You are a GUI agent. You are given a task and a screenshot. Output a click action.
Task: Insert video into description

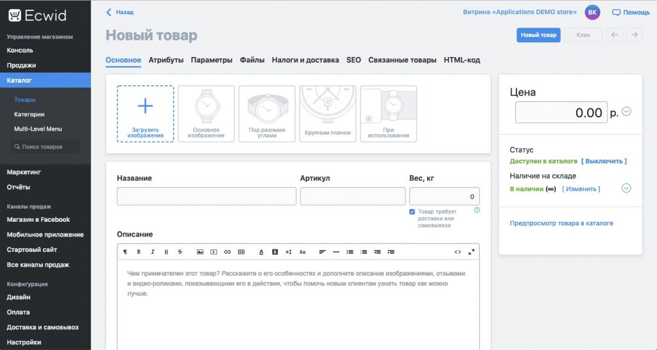click(x=214, y=252)
